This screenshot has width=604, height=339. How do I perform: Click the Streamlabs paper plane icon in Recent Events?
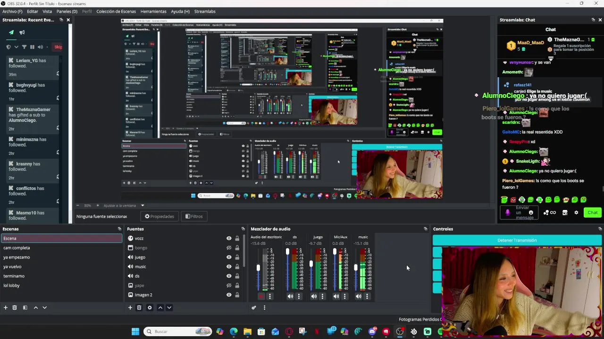11,32
